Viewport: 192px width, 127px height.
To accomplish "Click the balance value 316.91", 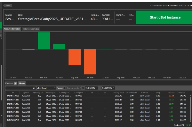I will [183, 120].
